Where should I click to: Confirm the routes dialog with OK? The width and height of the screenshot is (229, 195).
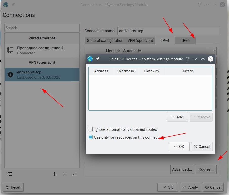(x=179, y=146)
